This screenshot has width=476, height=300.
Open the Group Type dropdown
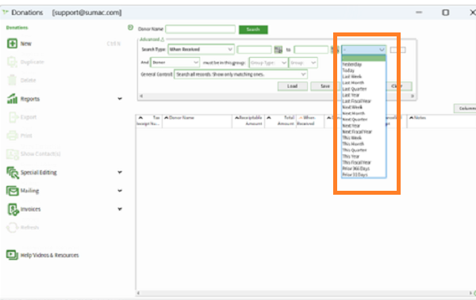pos(268,63)
